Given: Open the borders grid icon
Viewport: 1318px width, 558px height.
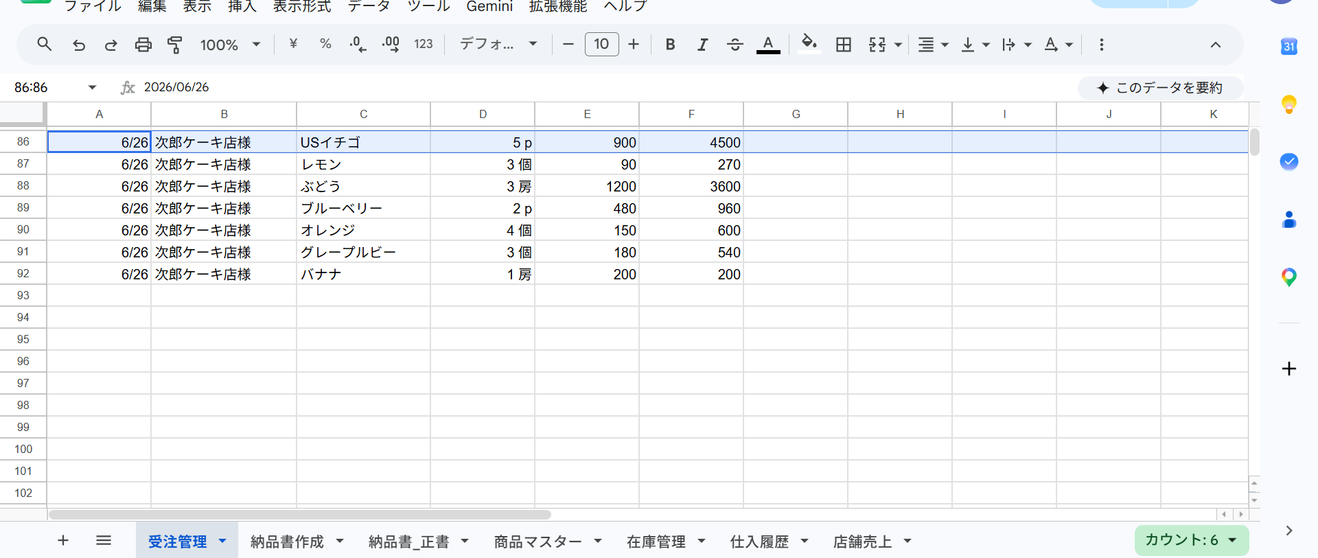Looking at the screenshot, I should (844, 45).
